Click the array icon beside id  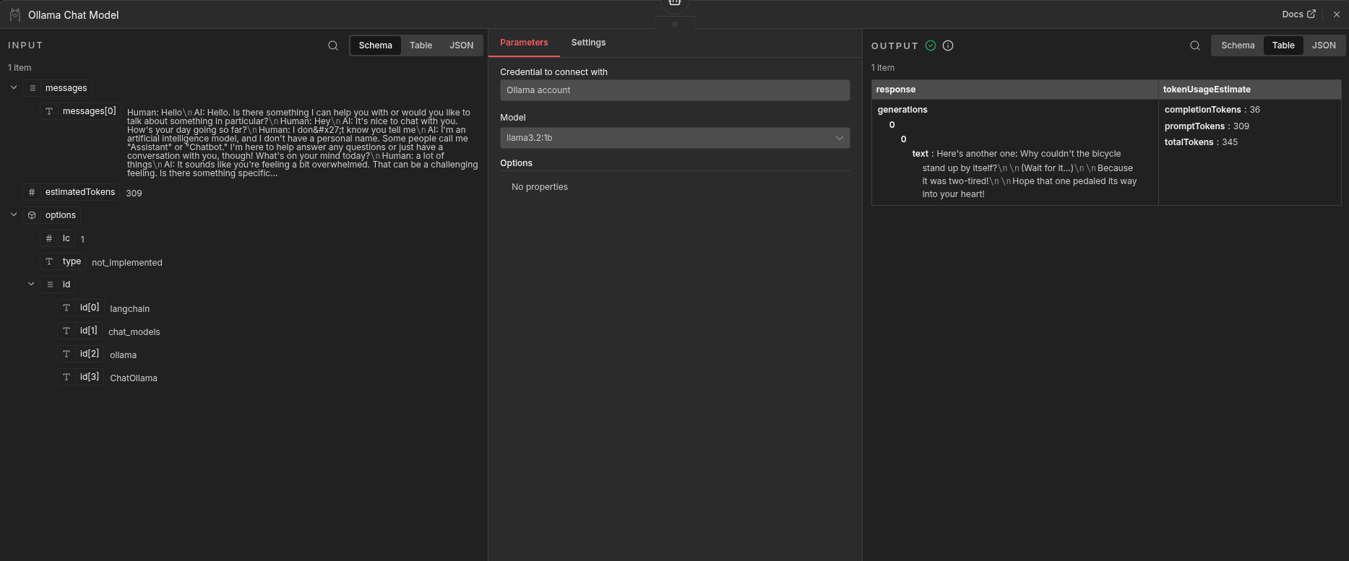coord(50,284)
